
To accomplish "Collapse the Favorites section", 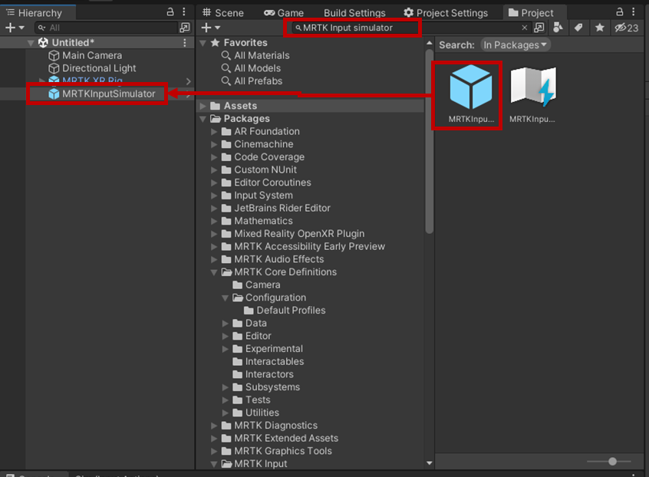I will [203, 43].
